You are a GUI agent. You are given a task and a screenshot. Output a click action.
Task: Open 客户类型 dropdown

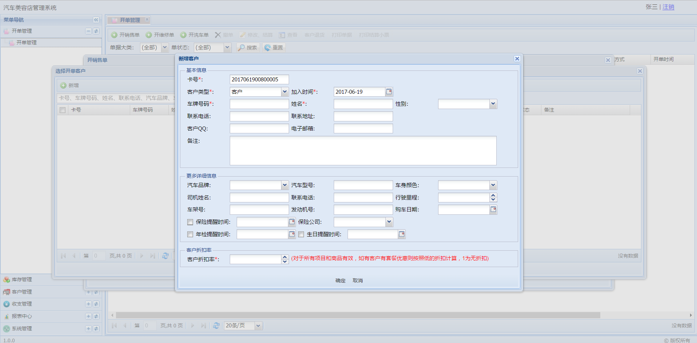[x=285, y=92]
